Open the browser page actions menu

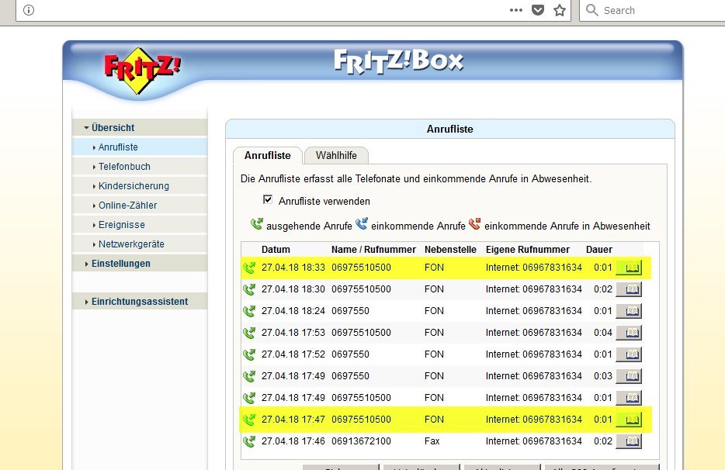(515, 10)
